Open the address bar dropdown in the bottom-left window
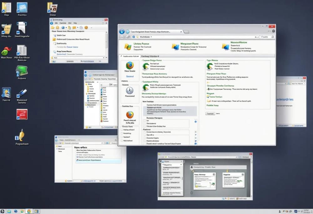The image size is (313, 214). pyautogui.click(x=102, y=143)
